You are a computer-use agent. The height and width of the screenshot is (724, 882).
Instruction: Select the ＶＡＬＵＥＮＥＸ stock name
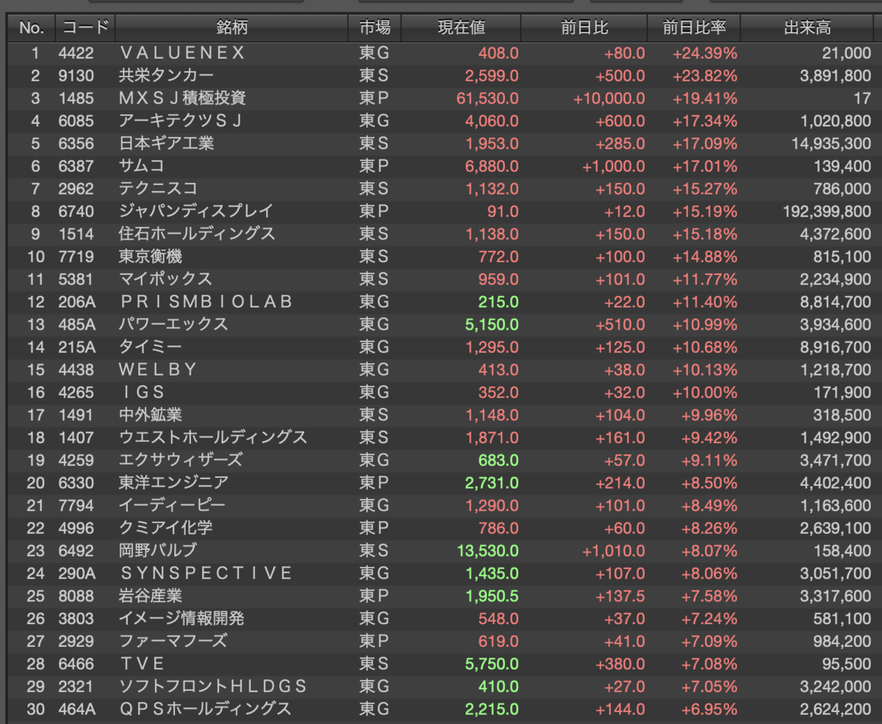click(182, 53)
